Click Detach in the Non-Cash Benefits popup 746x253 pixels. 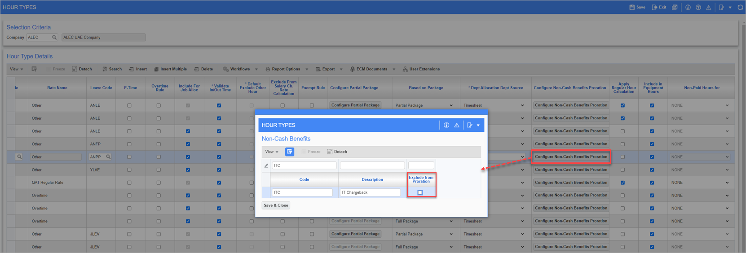[x=337, y=152]
